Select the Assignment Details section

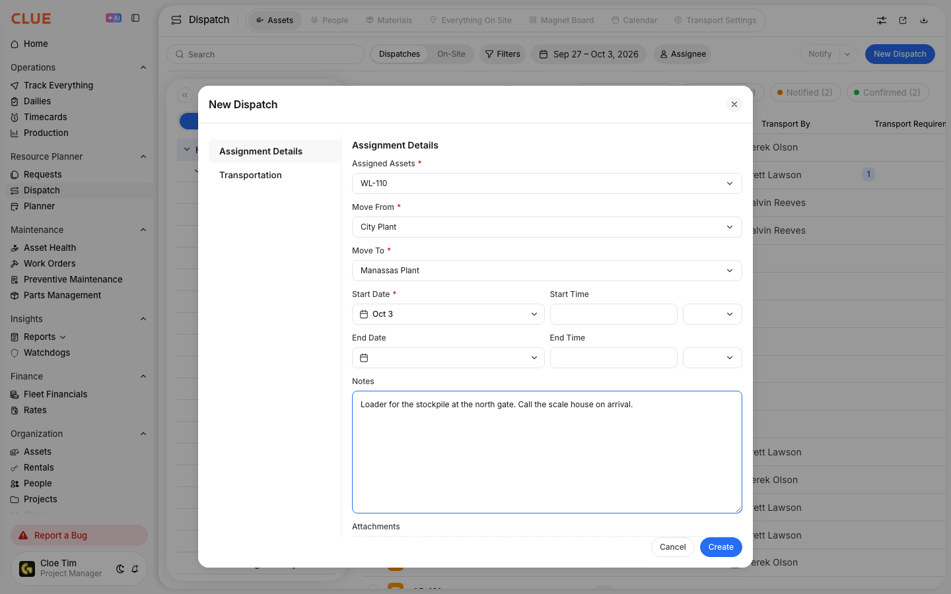tap(275, 151)
